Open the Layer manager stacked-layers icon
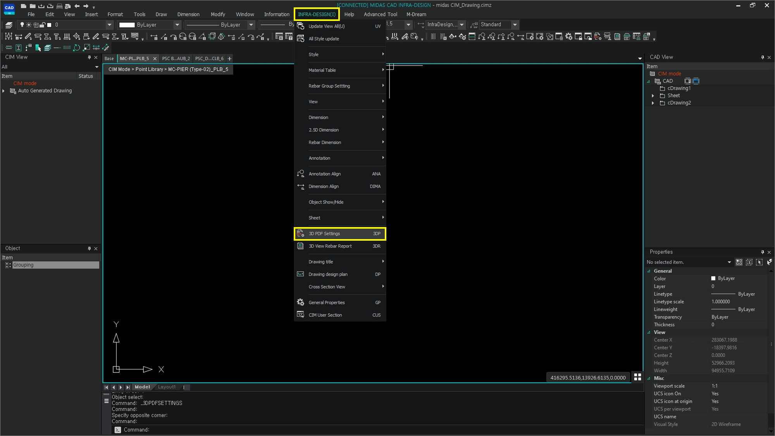Image resolution: width=775 pixels, height=436 pixels. (9, 25)
